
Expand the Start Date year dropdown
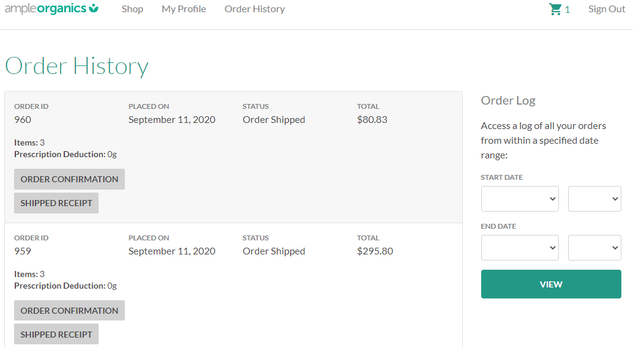[x=594, y=199]
